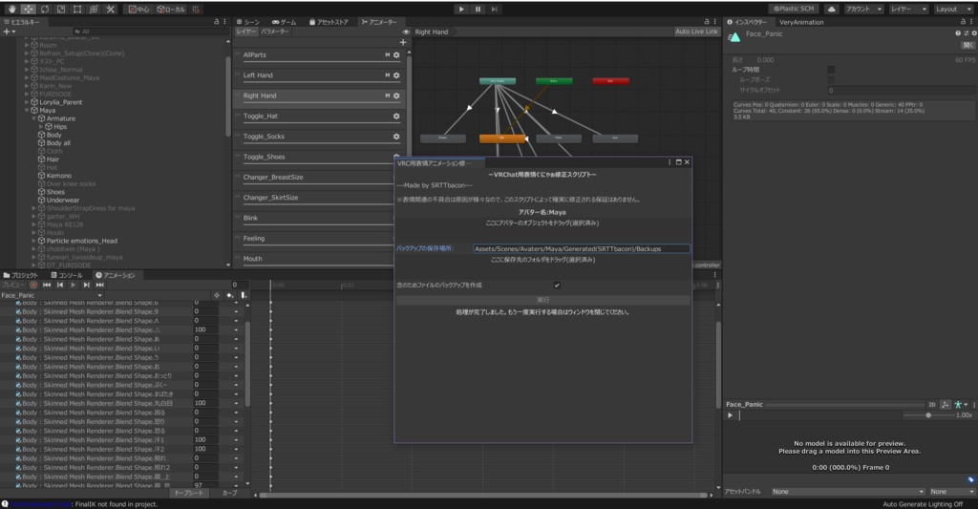Toggle the Inspector panel lock icon

963,22
